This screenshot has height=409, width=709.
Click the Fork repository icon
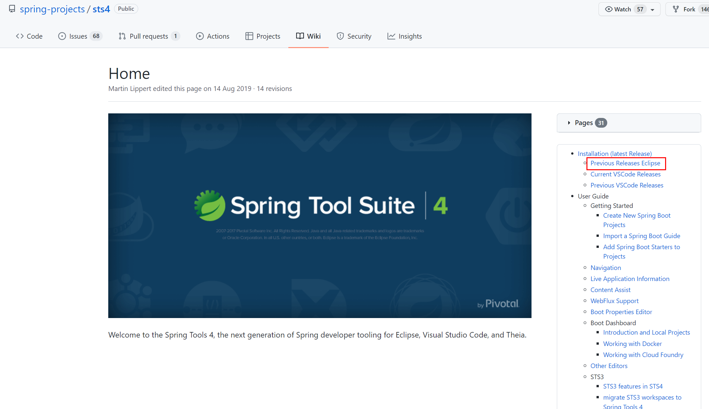coord(676,9)
